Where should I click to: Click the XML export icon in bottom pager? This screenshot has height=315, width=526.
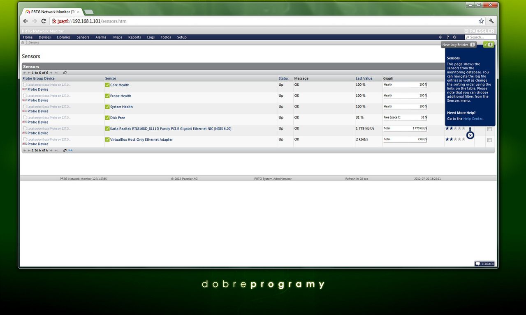coord(70,151)
